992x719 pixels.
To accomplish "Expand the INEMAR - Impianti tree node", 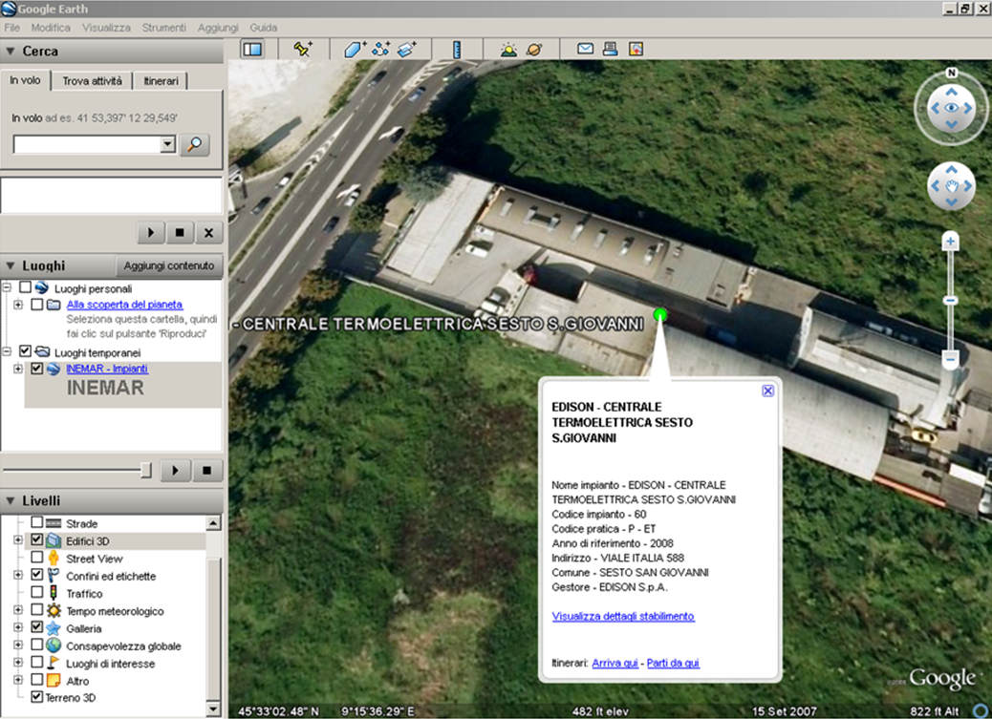I will 18,369.
